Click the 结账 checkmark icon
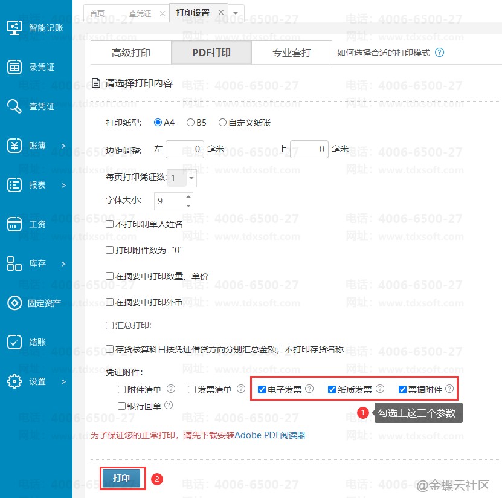This screenshot has width=502, height=498. click(14, 342)
